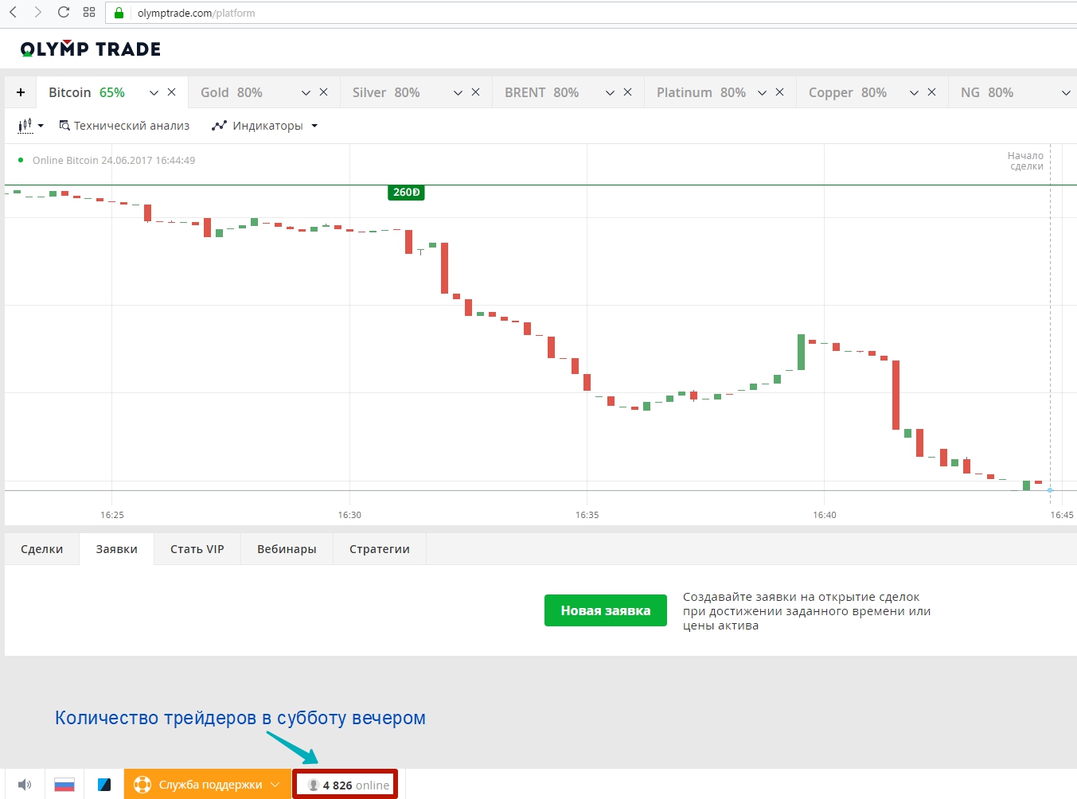Expand the NG tab dropdown chevron
The height and width of the screenshot is (799, 1077).
coord(1066,93)
